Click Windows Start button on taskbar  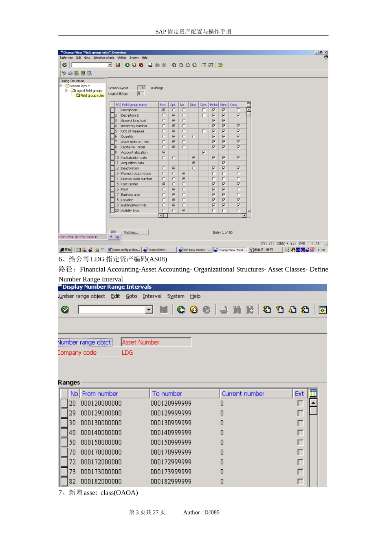coord(65,250)
